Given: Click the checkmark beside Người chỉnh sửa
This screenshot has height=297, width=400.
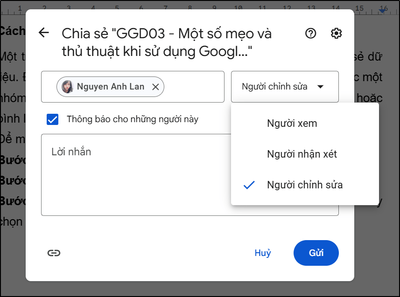Looking at the screenshot, I should point(249,185).
